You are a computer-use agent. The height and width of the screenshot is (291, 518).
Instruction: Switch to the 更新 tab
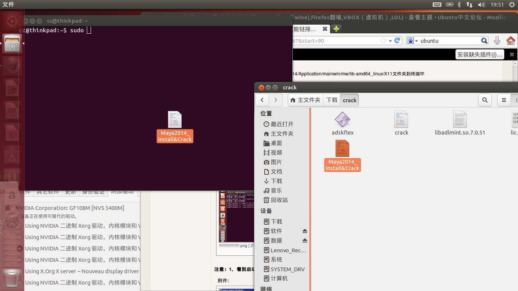[71, 192]
